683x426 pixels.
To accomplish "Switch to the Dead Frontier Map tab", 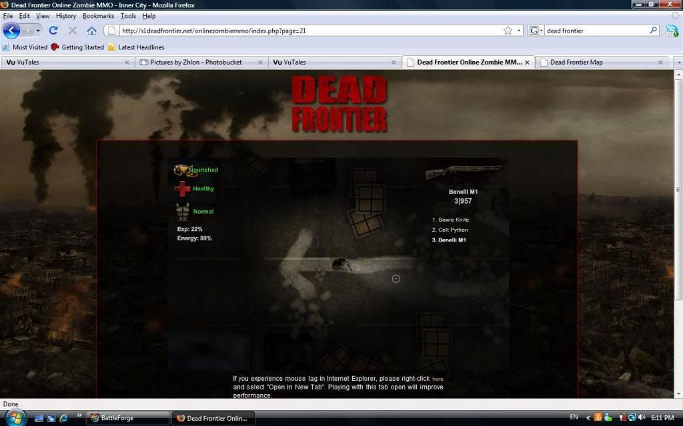I will [601, 62].
